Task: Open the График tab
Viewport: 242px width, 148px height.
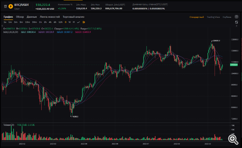Action: 8,17
